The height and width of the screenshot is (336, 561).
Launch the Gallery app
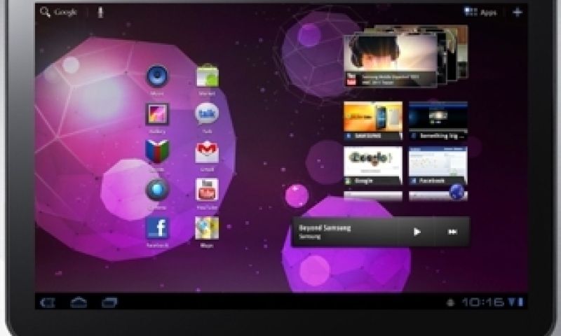point(157,114)
